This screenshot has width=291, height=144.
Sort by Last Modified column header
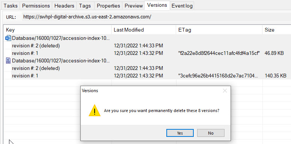[x=144, y=30]
